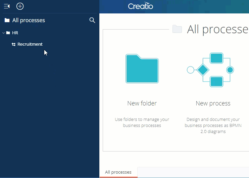Click the HR folder icon

(8, 33)
